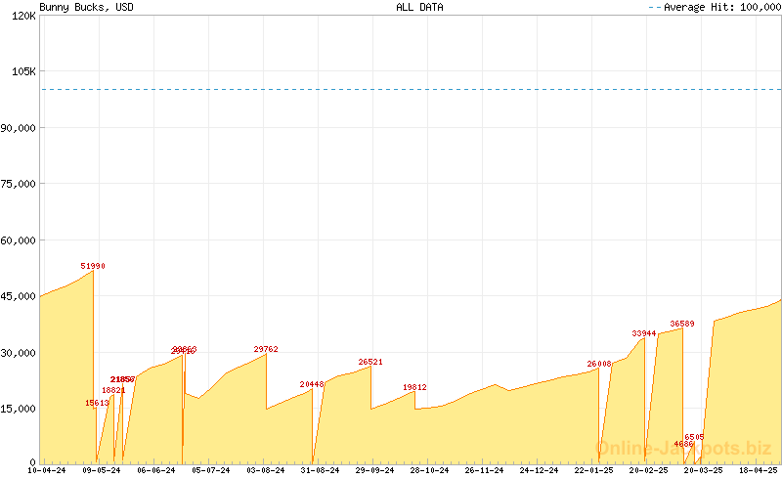Click the 19812 data point label
782x479 pixels.
point(414,387)
